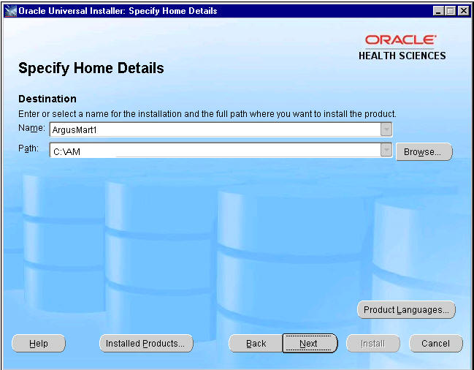
Task: Click the greyed-out Install button
Action: (x=372, y=344)
